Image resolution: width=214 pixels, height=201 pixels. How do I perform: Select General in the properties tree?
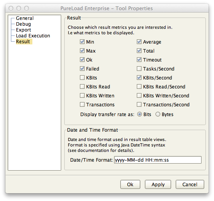(25, 18)
